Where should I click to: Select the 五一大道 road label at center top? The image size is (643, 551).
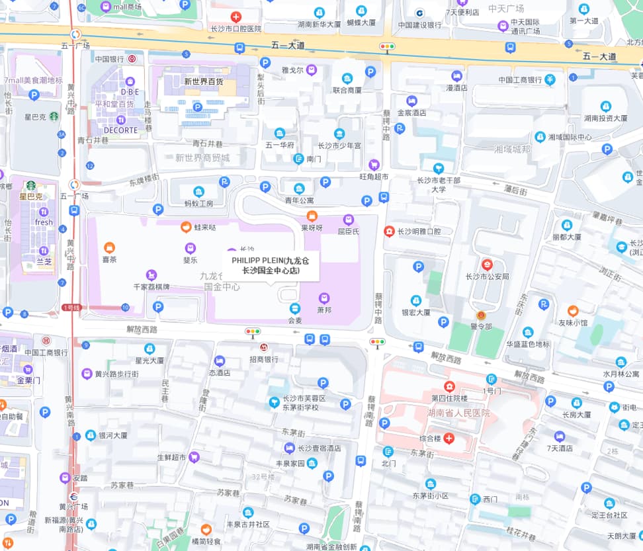(288, 45)
